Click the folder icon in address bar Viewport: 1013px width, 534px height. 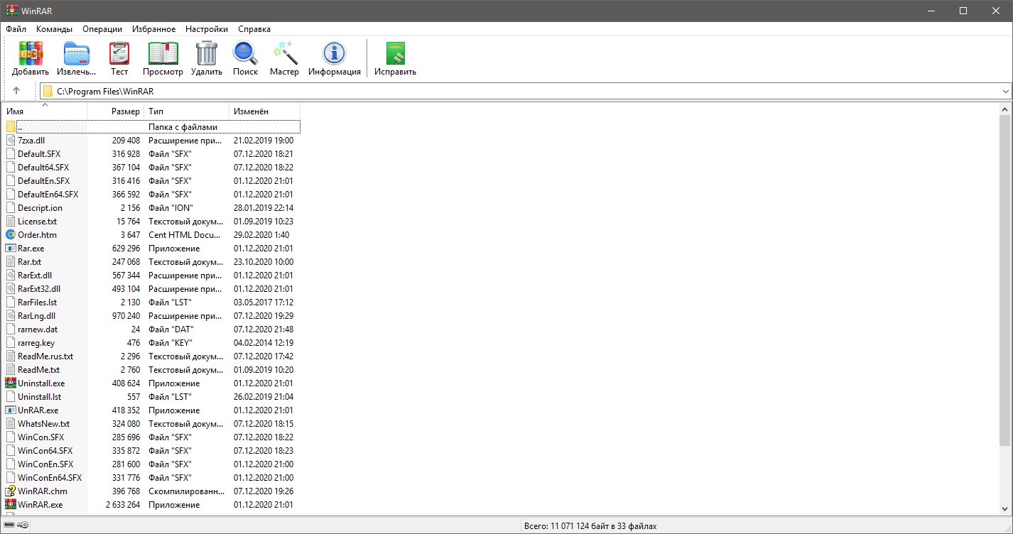[48, 91]
